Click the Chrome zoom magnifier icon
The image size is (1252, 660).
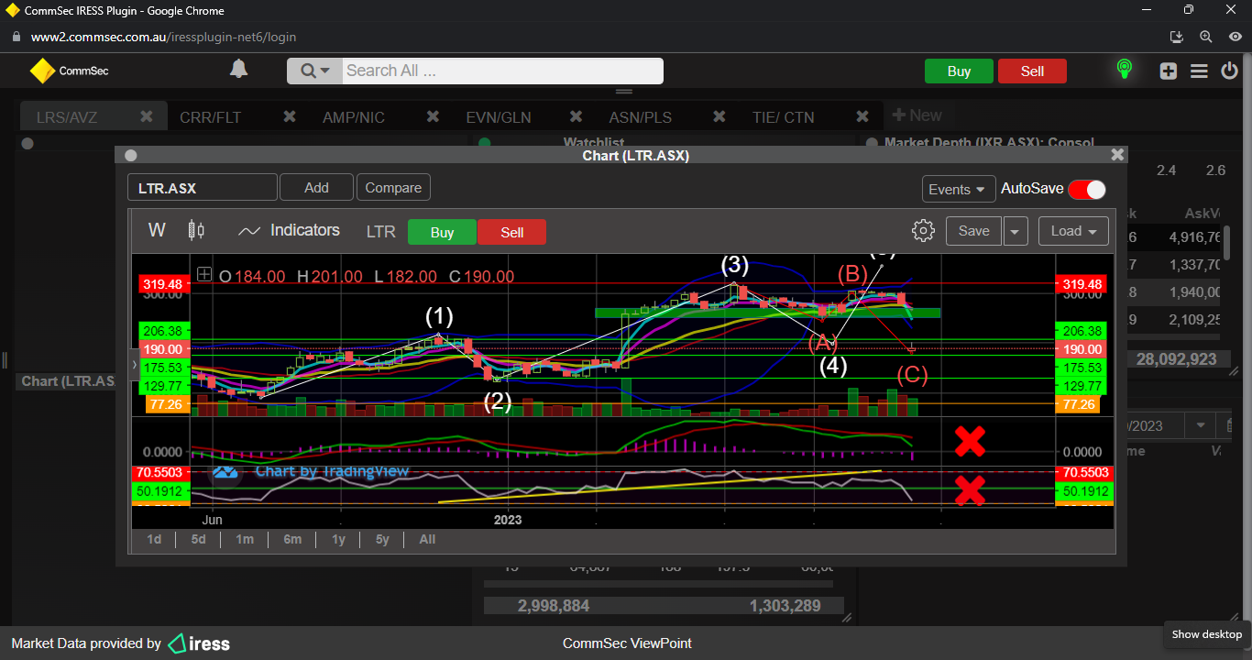tap(1206, 37)
